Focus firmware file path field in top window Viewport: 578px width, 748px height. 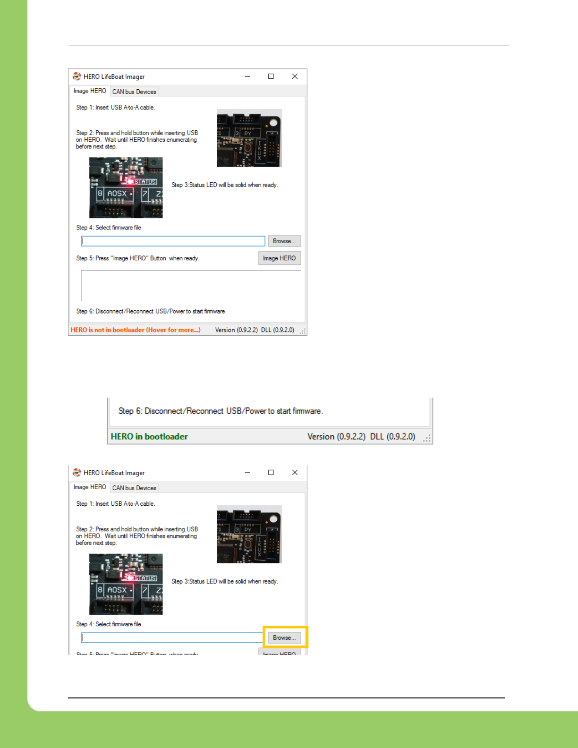173,241
